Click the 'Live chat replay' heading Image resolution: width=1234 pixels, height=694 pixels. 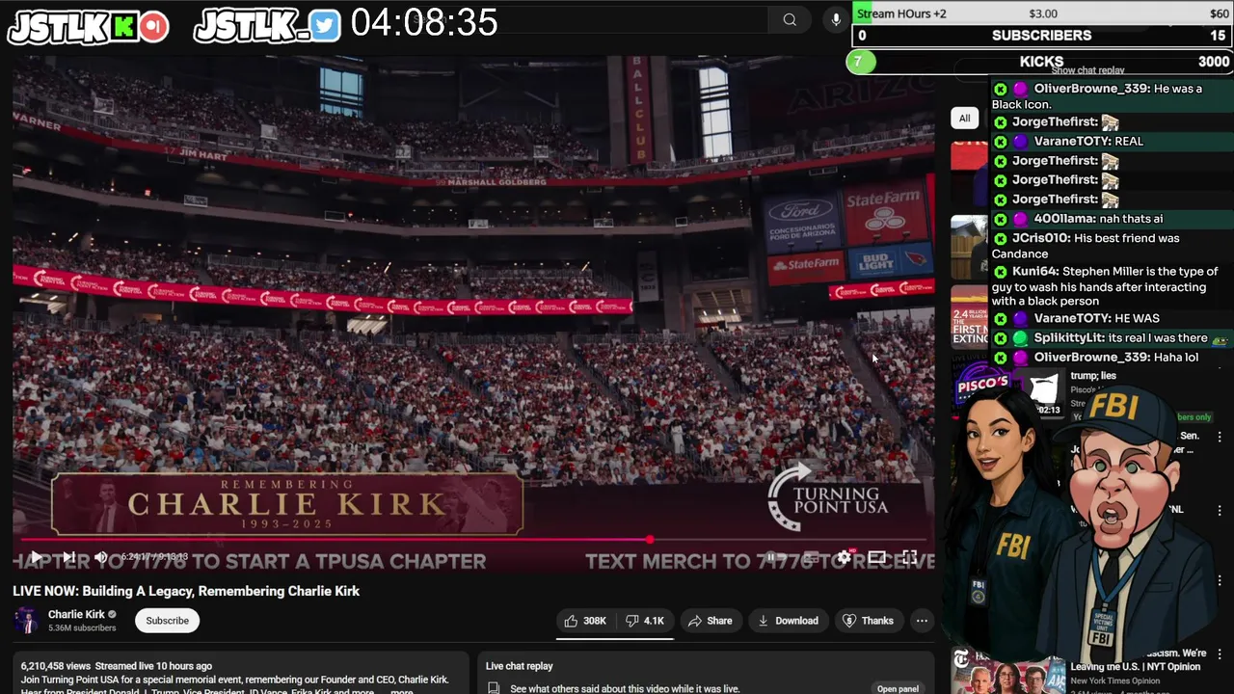519,666
